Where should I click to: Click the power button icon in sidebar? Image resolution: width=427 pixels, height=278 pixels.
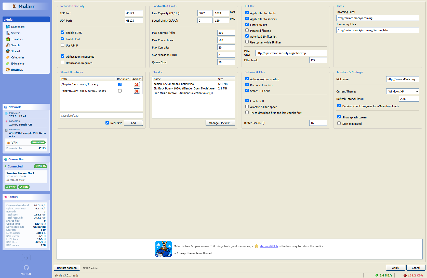click(26, 258)
